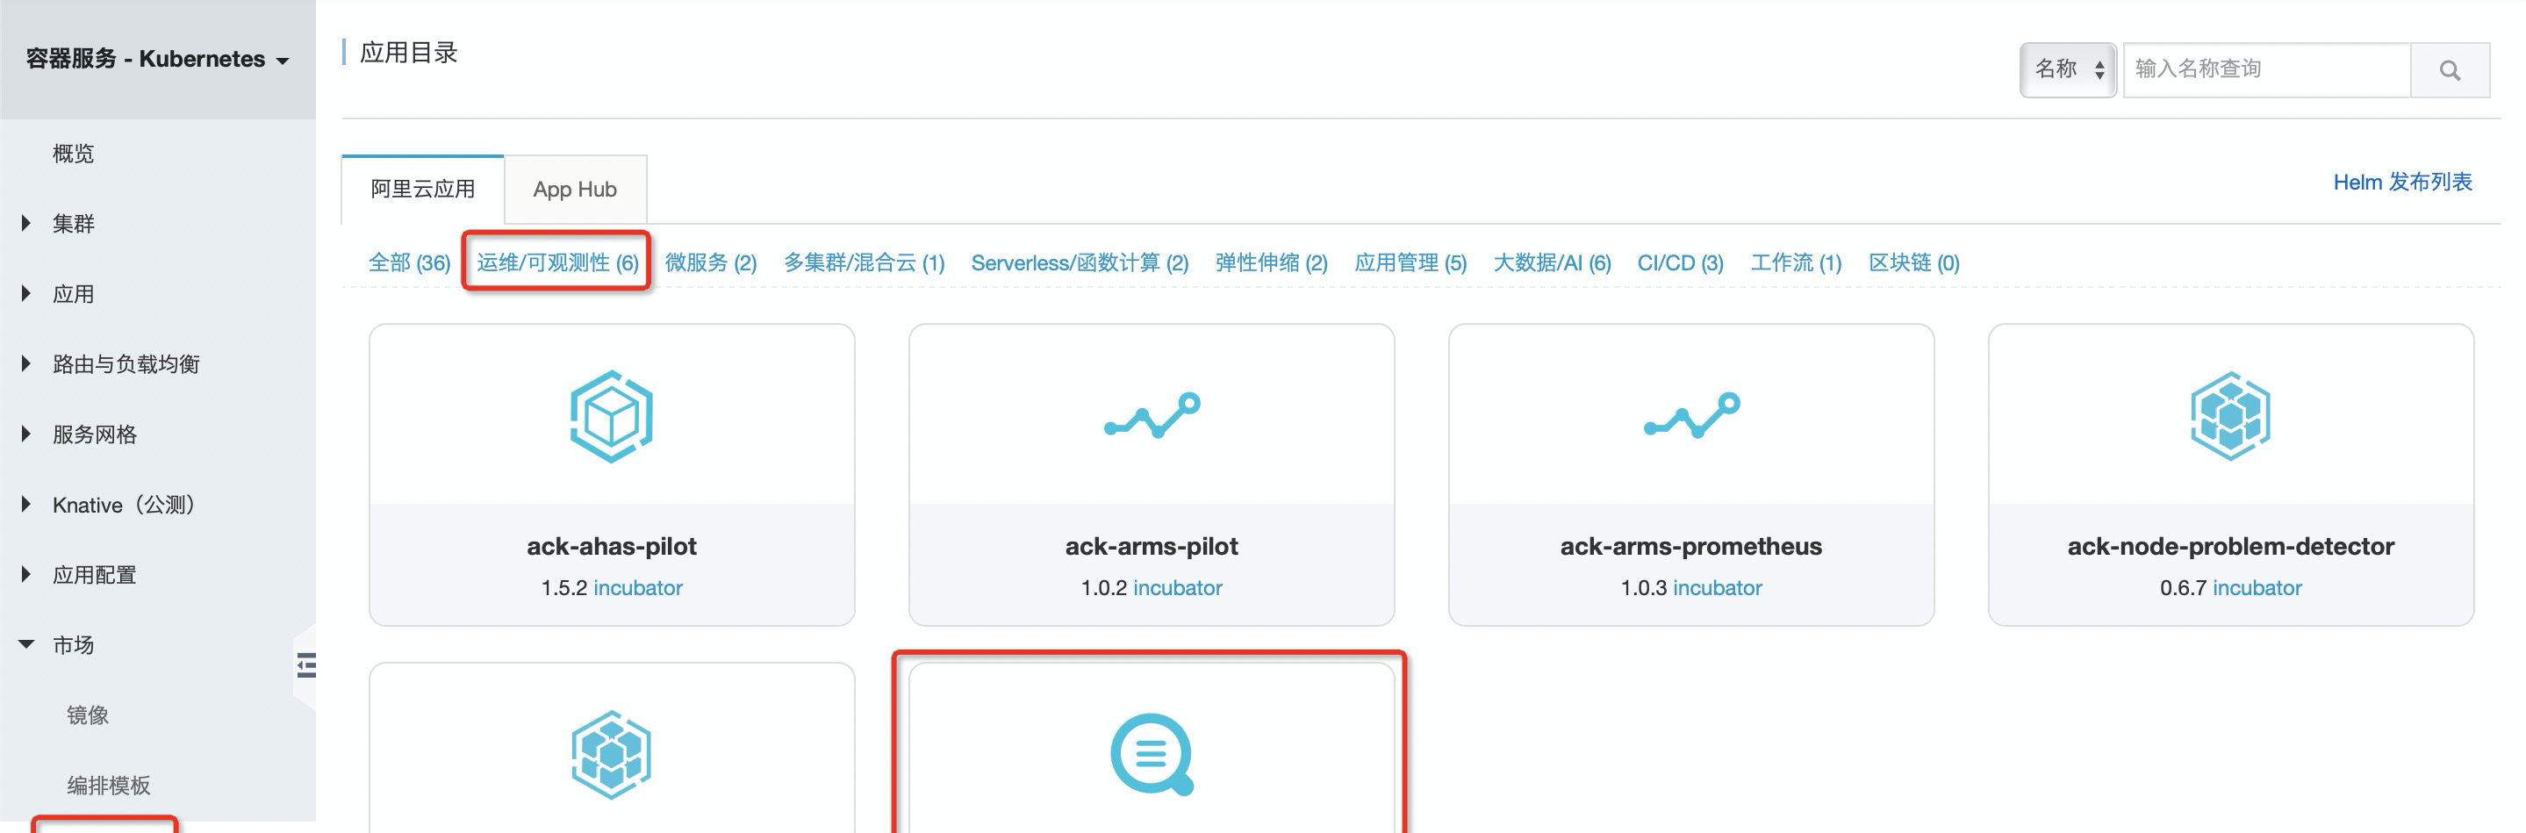Filter by 运维/可观测性 (6) category
This screenshot has height=833, width=2526.
pyautogui.click(x=558, y=263)
